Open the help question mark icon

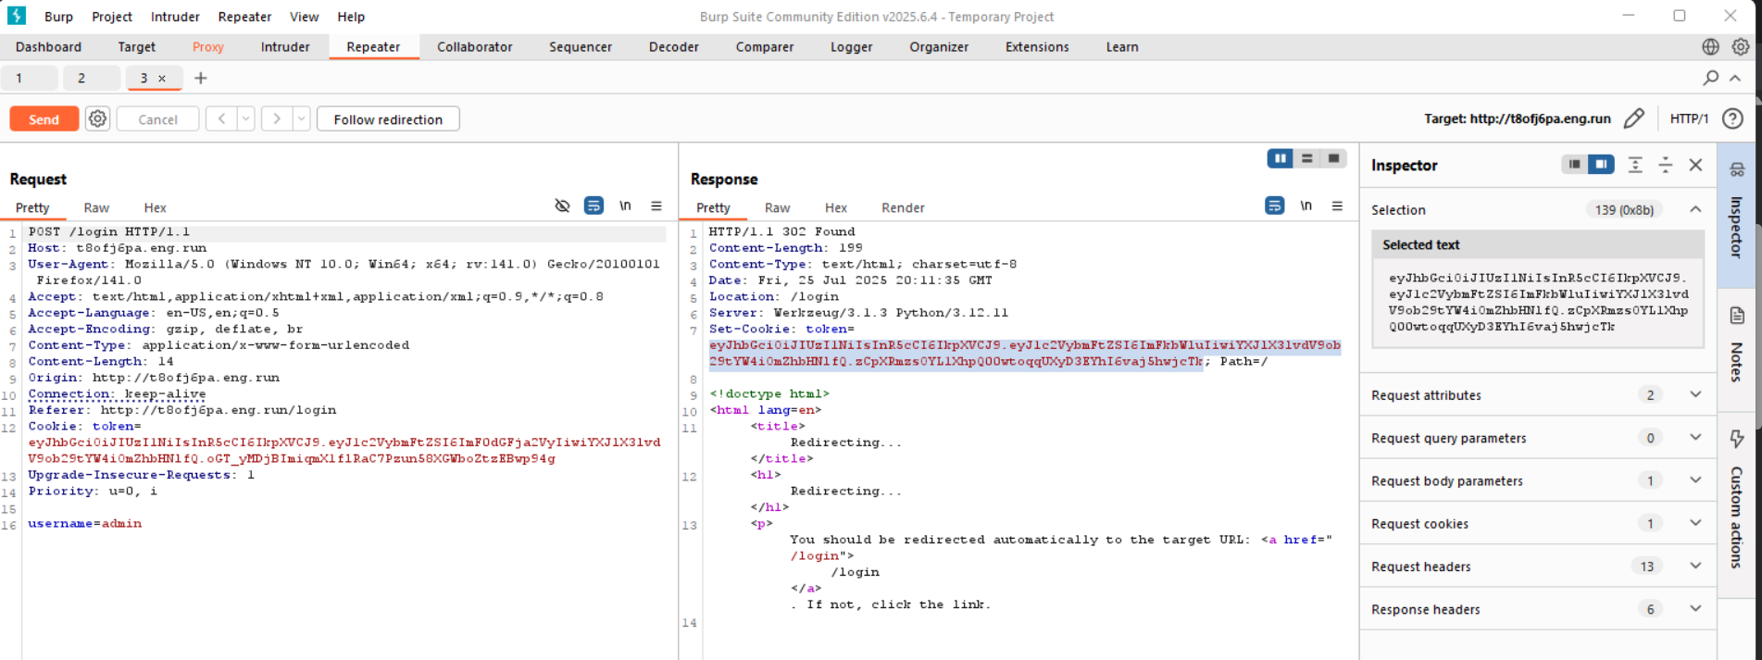[x=1732, y=118]
